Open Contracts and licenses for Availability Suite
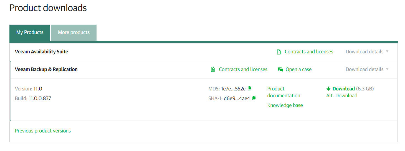This screenshot has width=405, height=151. tap(309, 52)
